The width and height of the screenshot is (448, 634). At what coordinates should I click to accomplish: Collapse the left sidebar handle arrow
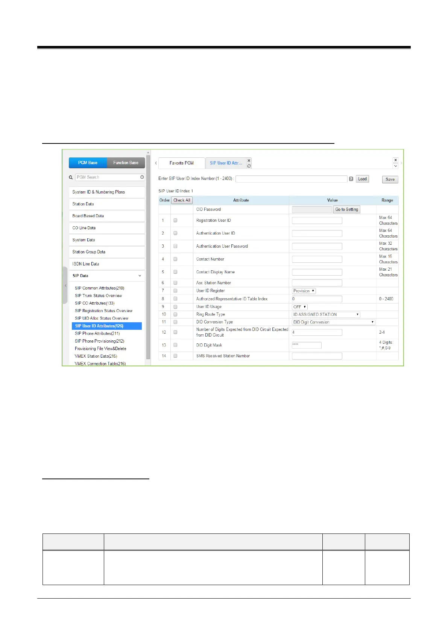tap(65, 285)
